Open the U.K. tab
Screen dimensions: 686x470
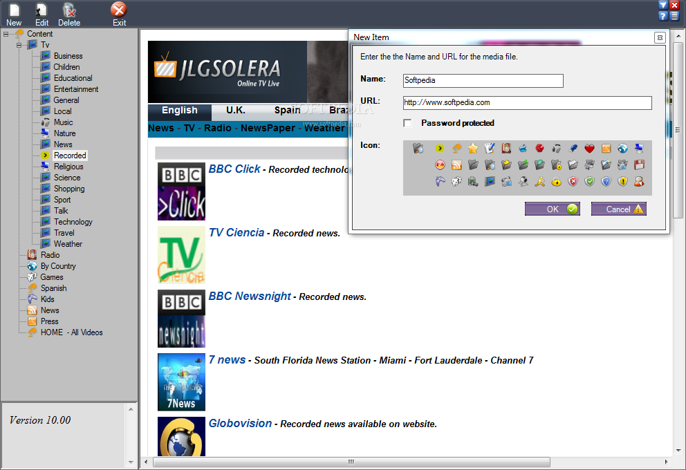pos(235,111)
